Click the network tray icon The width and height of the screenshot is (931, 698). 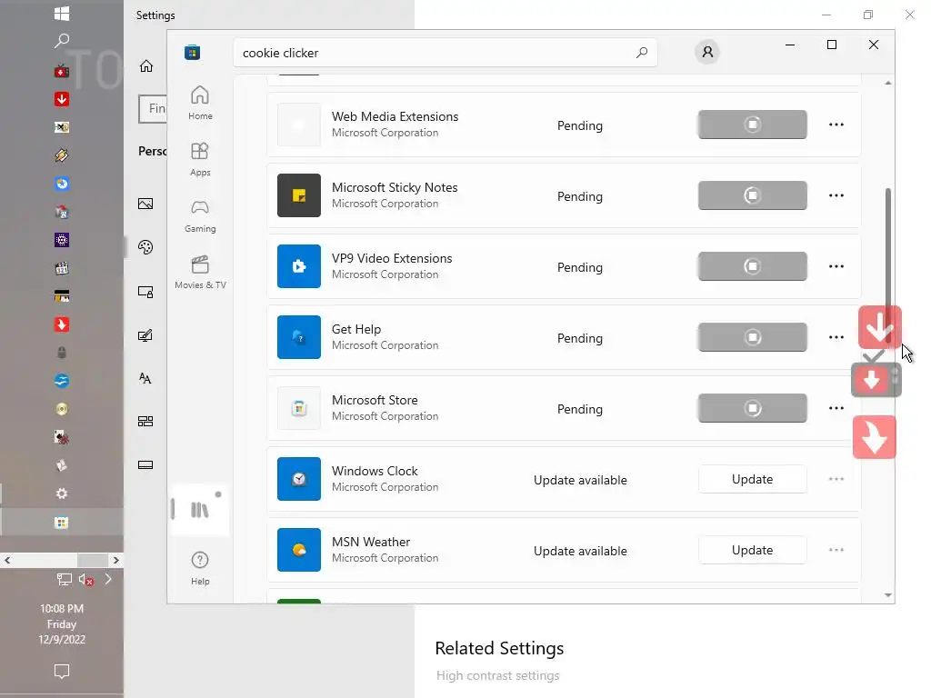pyautogui.click(x=65, y=579)
